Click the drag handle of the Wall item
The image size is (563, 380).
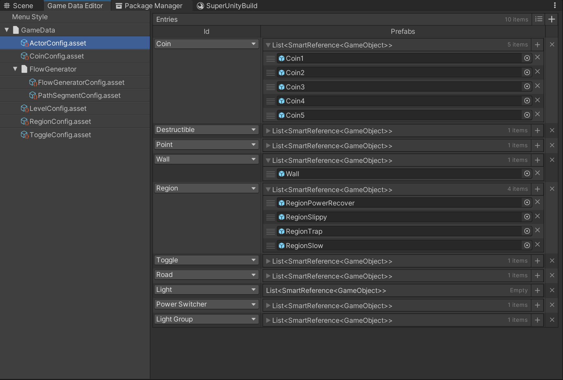(x=270, y=174)
